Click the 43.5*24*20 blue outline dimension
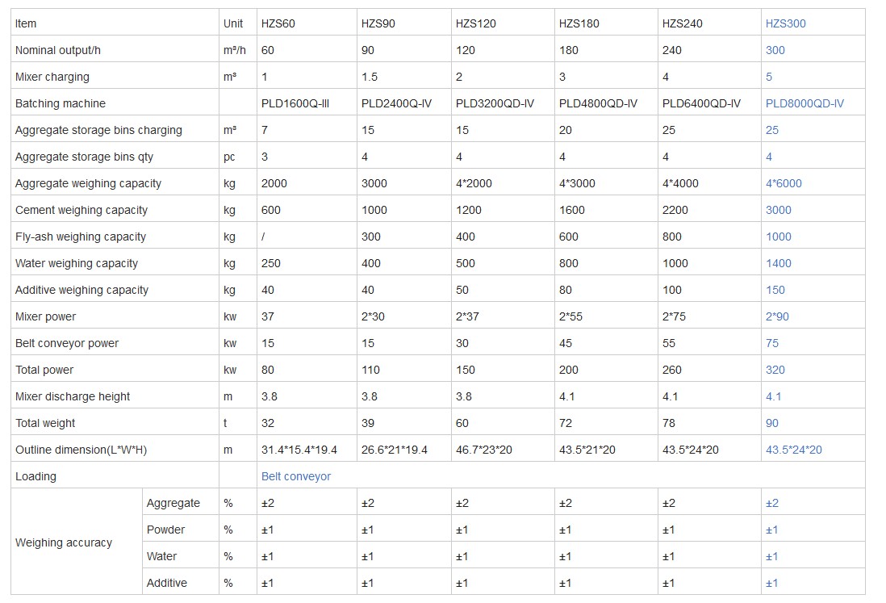Screen dimensions: 886x603 (x=793, y=450)
